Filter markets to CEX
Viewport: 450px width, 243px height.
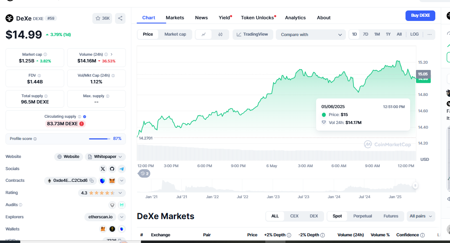coord(294,216)
